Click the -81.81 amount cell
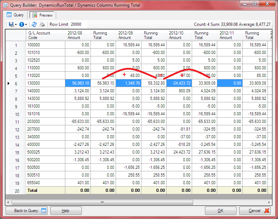 click(x=179, y=129)
